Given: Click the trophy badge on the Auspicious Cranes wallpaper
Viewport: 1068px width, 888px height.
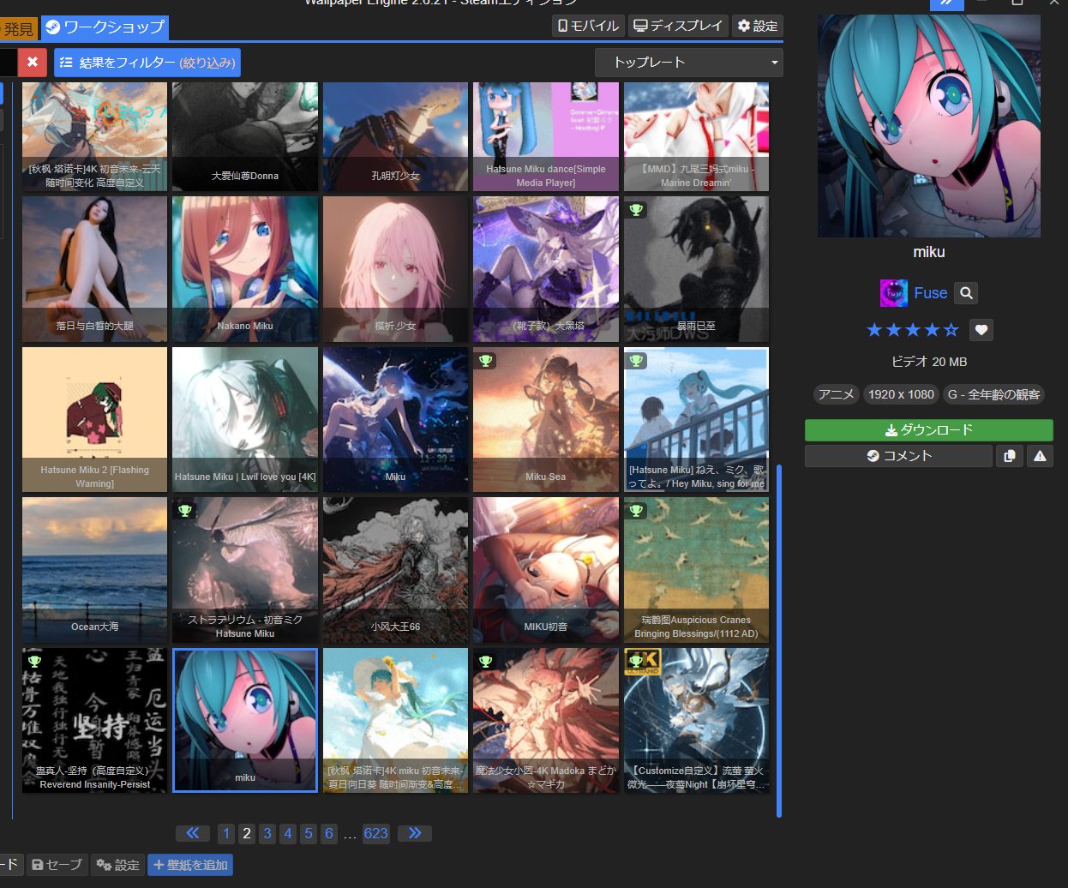Looking at the screenshot, I should [636, 511].
